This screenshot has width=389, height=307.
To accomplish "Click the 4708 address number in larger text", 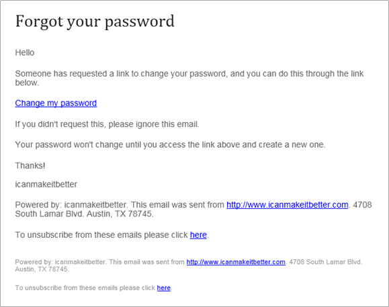I will point(362,205).
